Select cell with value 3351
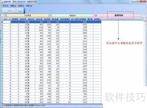This screenshot has width=147, height=108. [79, 69]
